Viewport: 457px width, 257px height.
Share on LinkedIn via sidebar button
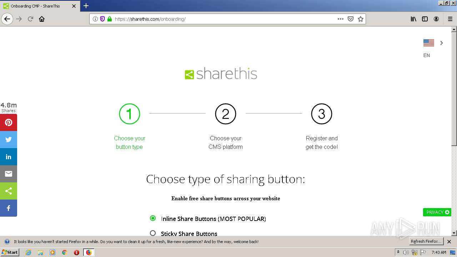coord(9,157)
